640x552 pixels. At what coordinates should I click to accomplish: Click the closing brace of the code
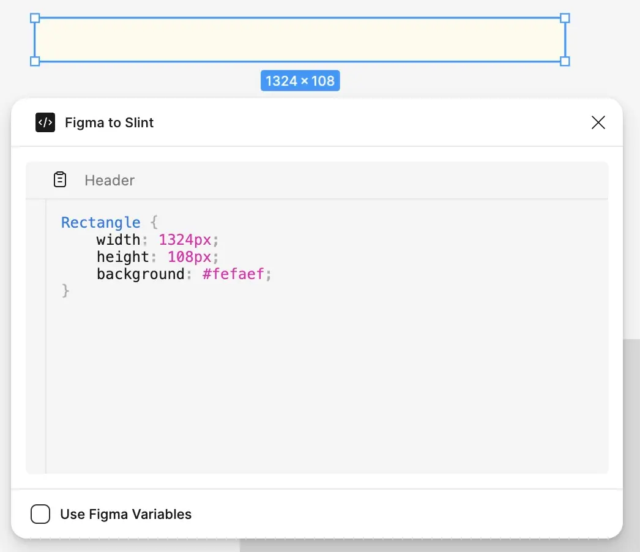(x=65, y=291)
